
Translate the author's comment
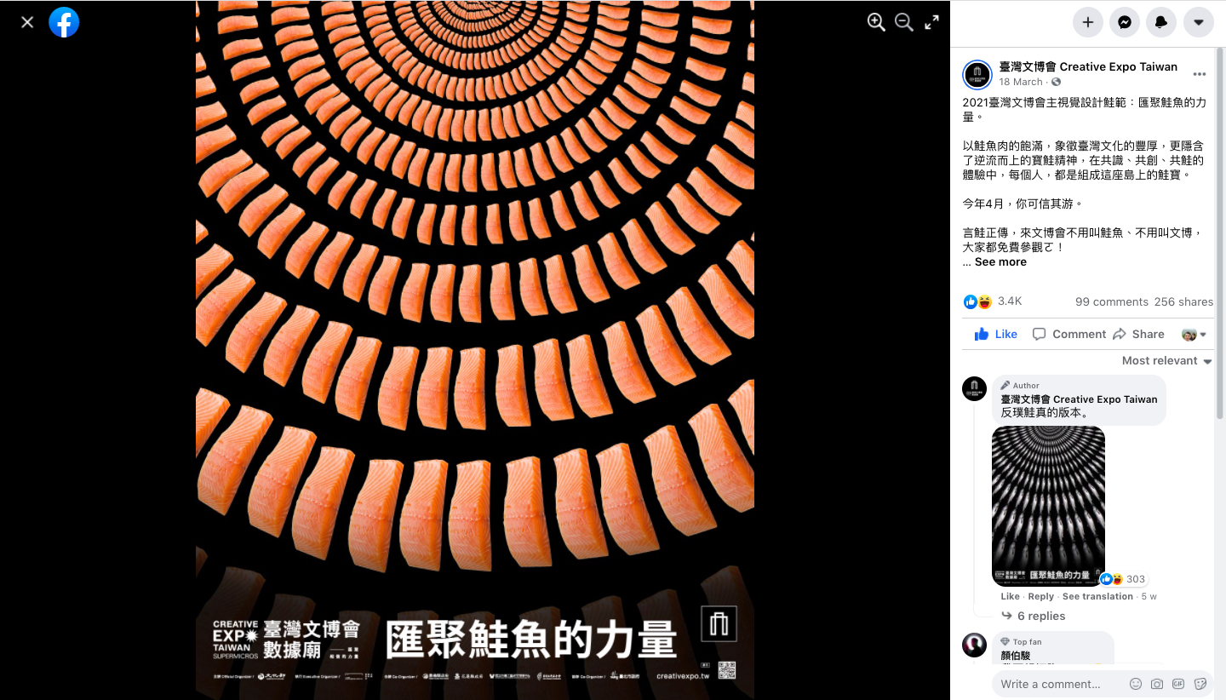1097,597
